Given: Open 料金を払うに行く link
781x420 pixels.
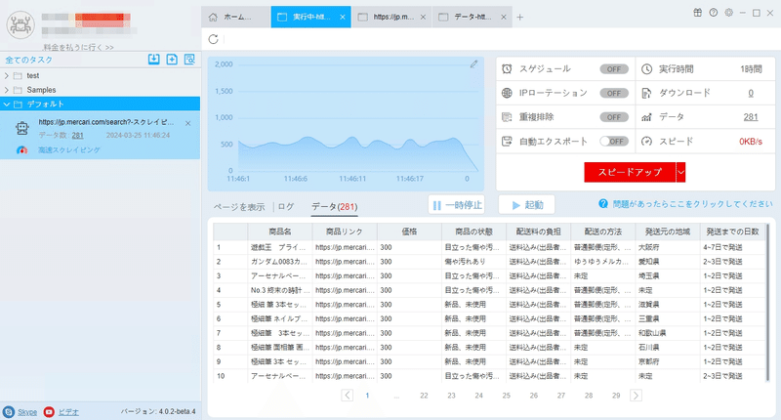Looking at the screenshot, I should pos(78,47).
